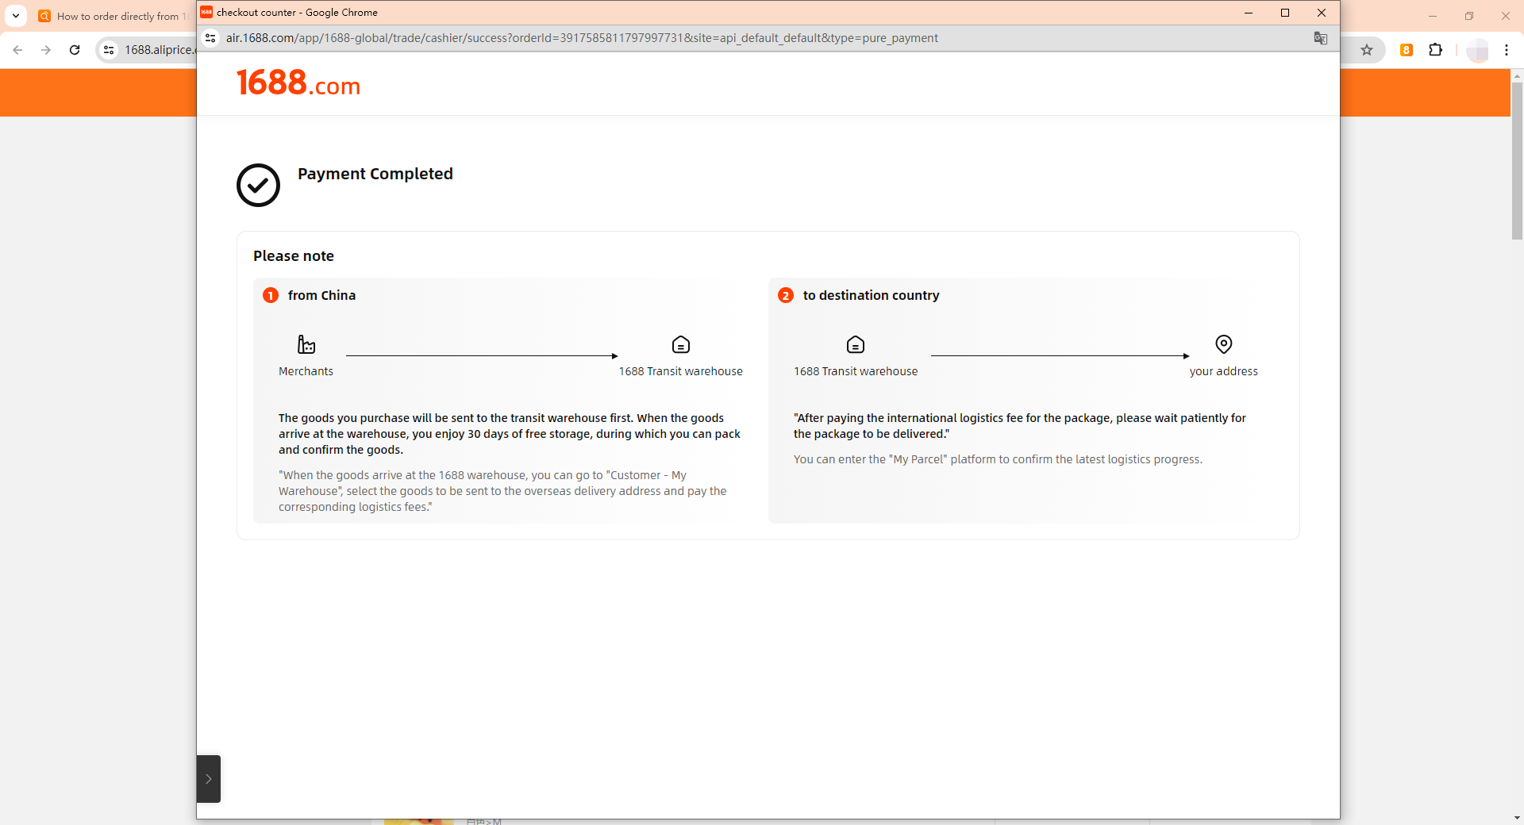Click the 'Customer - My Warehouse' instruction text

pos(502,491)
